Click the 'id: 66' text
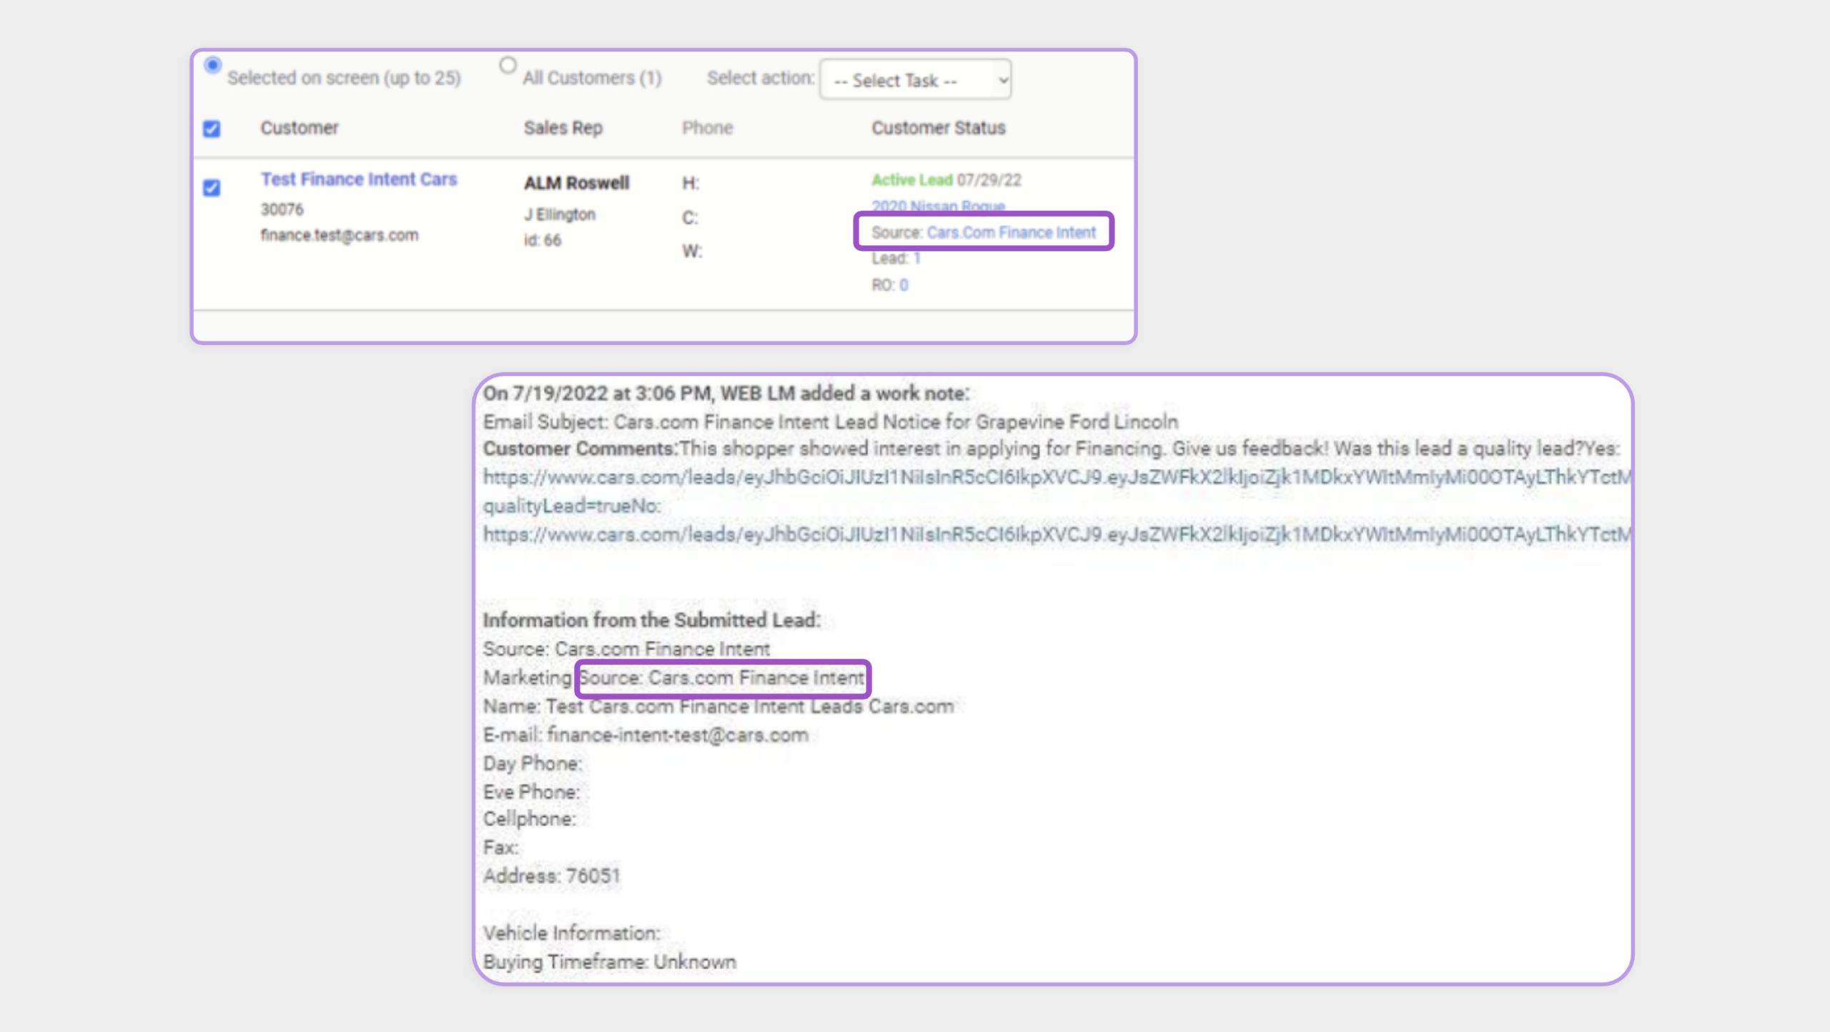This screenshot has height=1032, width=1830. (543, 240)
